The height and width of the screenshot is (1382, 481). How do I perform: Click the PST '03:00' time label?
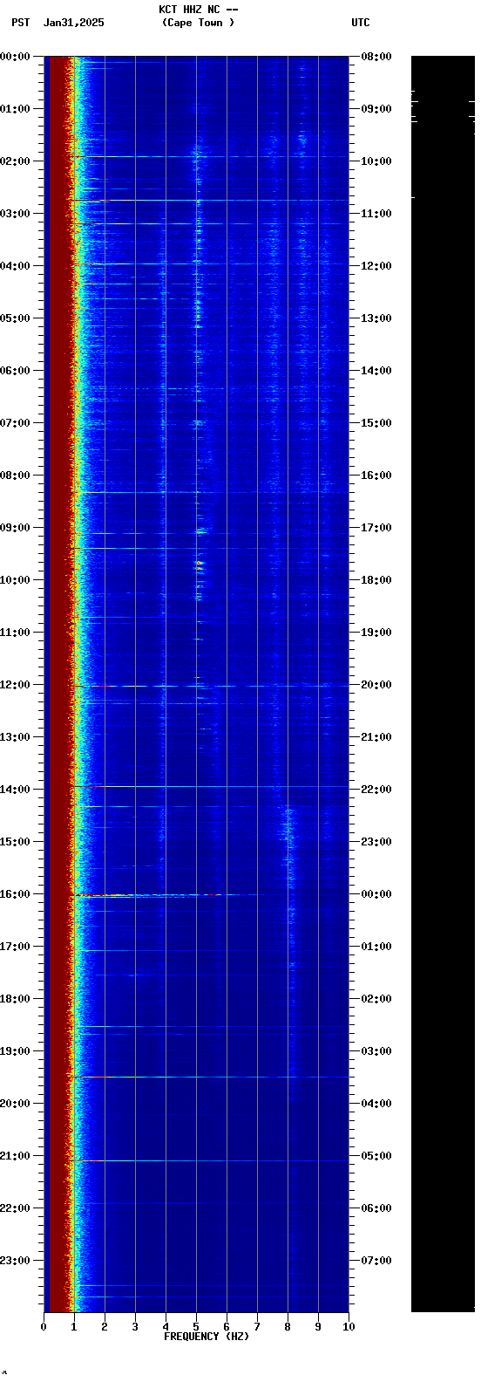[x=16, y=214]
